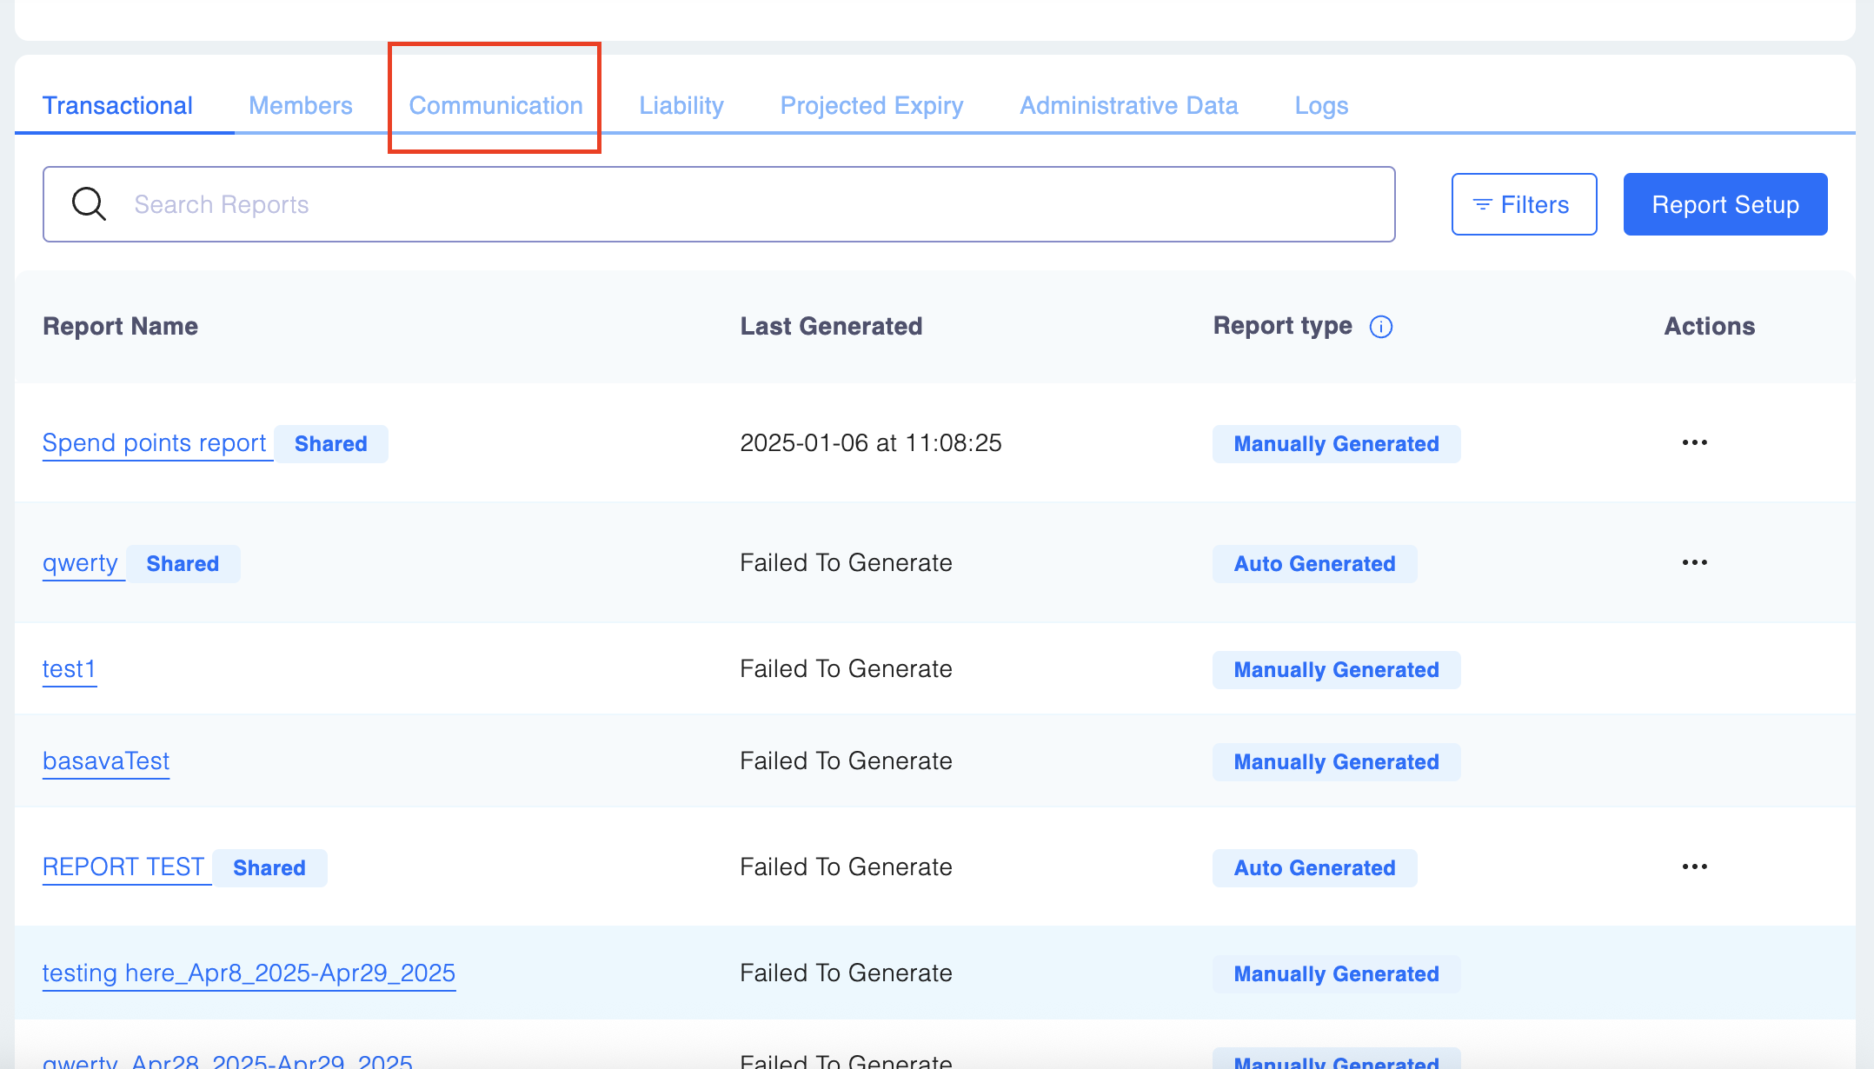Click Shared badge next to qwerty
The width and height of the screenshot is (1874, 1069).
click(x=183, y=564)
